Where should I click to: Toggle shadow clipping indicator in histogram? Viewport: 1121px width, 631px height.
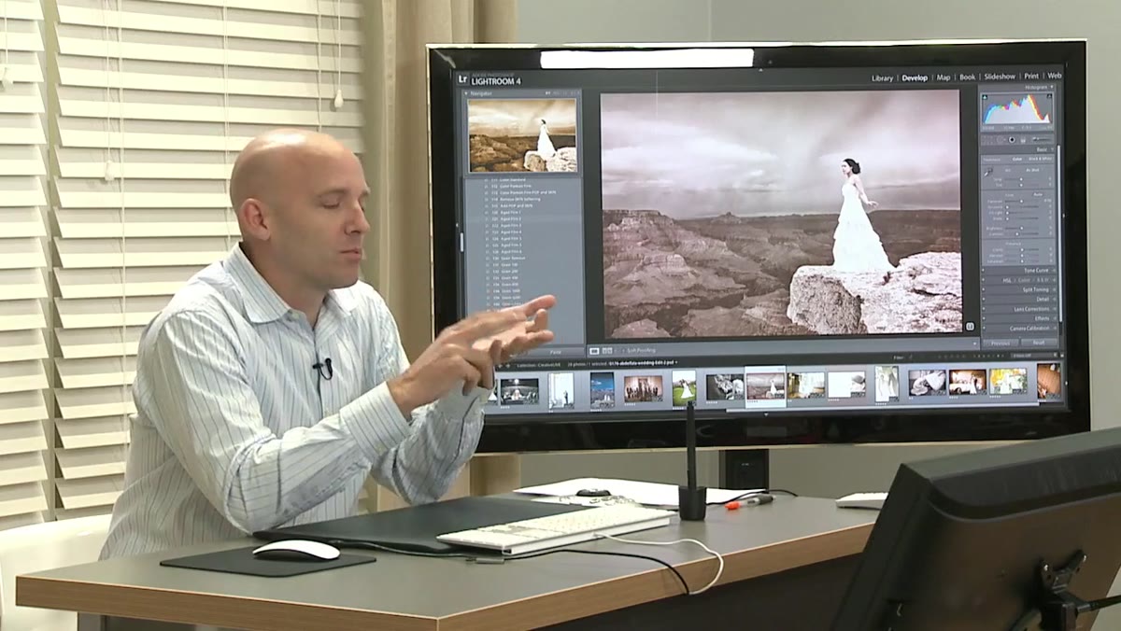click(x=984, y=96)
